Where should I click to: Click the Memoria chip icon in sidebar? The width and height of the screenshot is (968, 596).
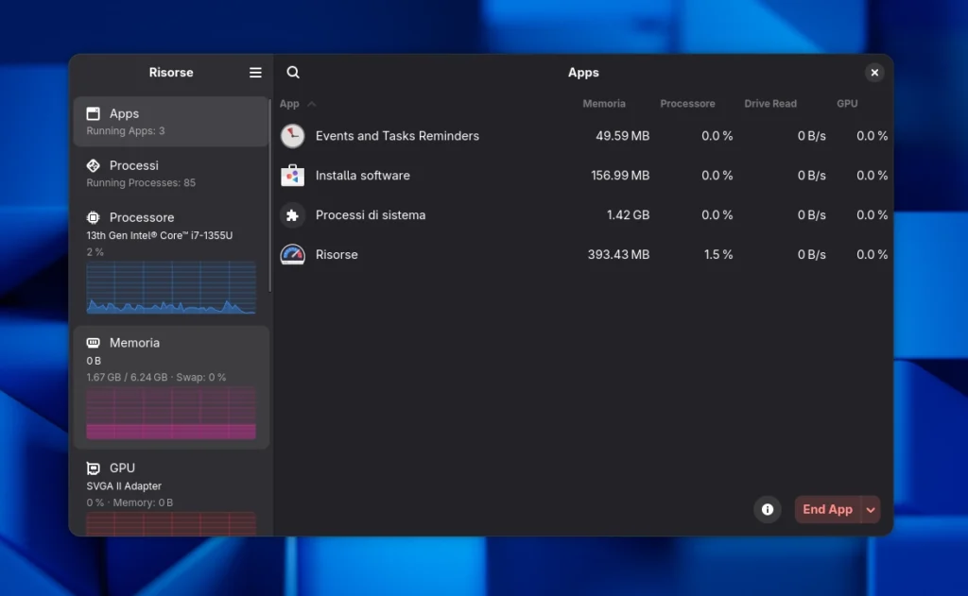95,342
